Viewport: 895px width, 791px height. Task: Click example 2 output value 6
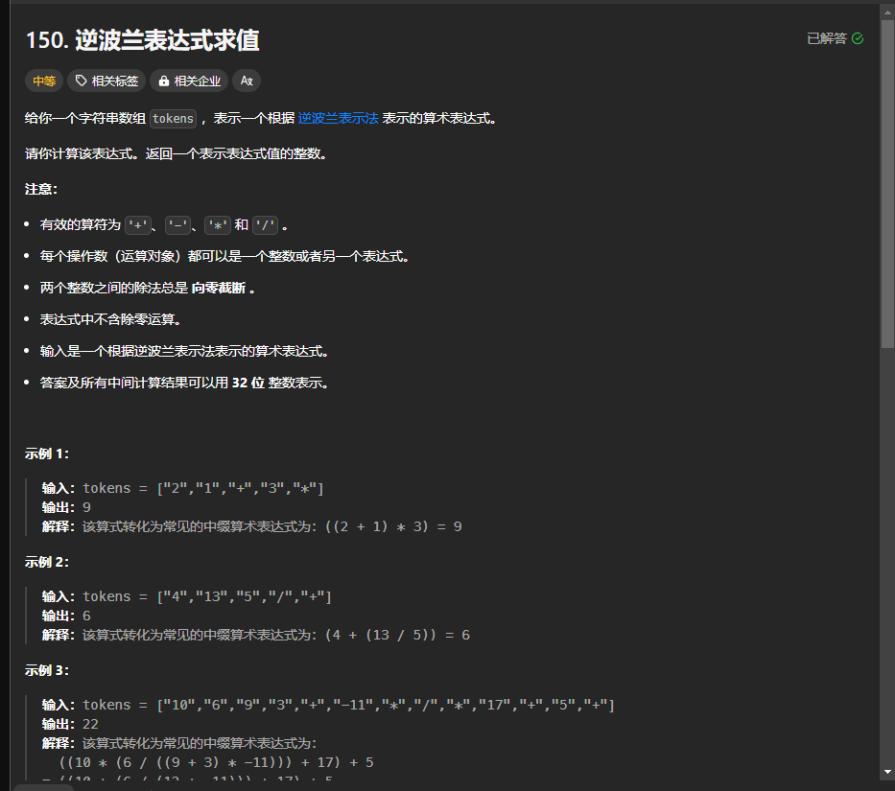coord(86,616)
